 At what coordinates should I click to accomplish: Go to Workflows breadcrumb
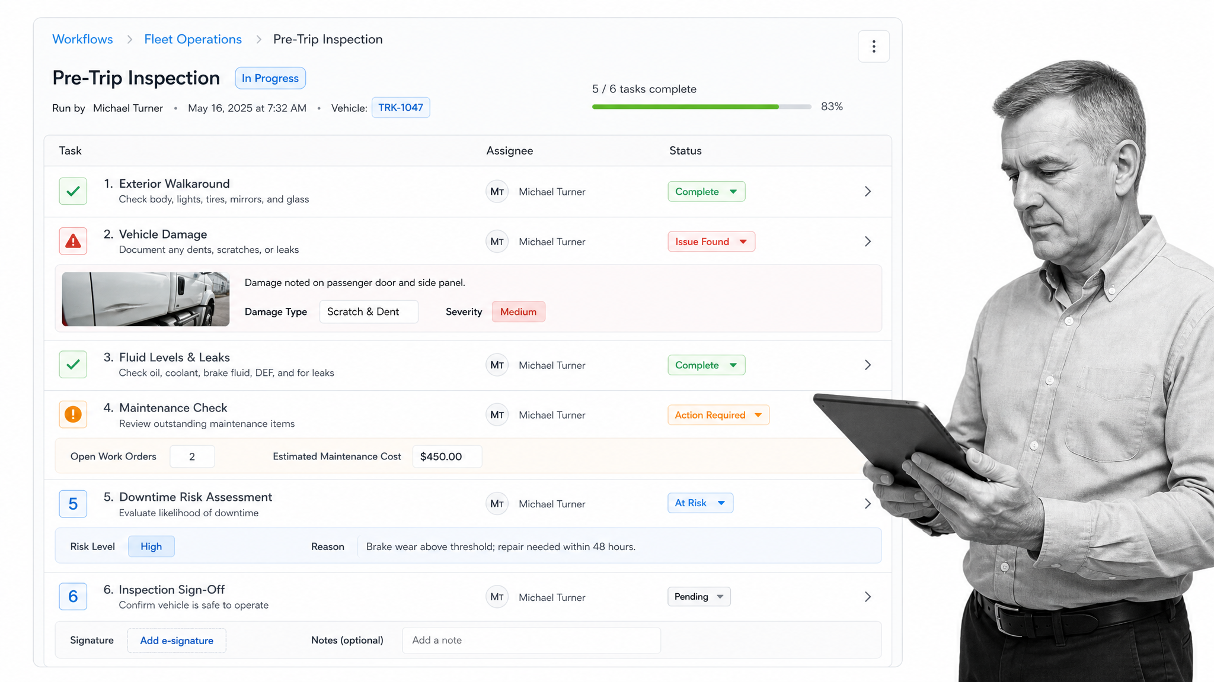[x=82, y=39]
